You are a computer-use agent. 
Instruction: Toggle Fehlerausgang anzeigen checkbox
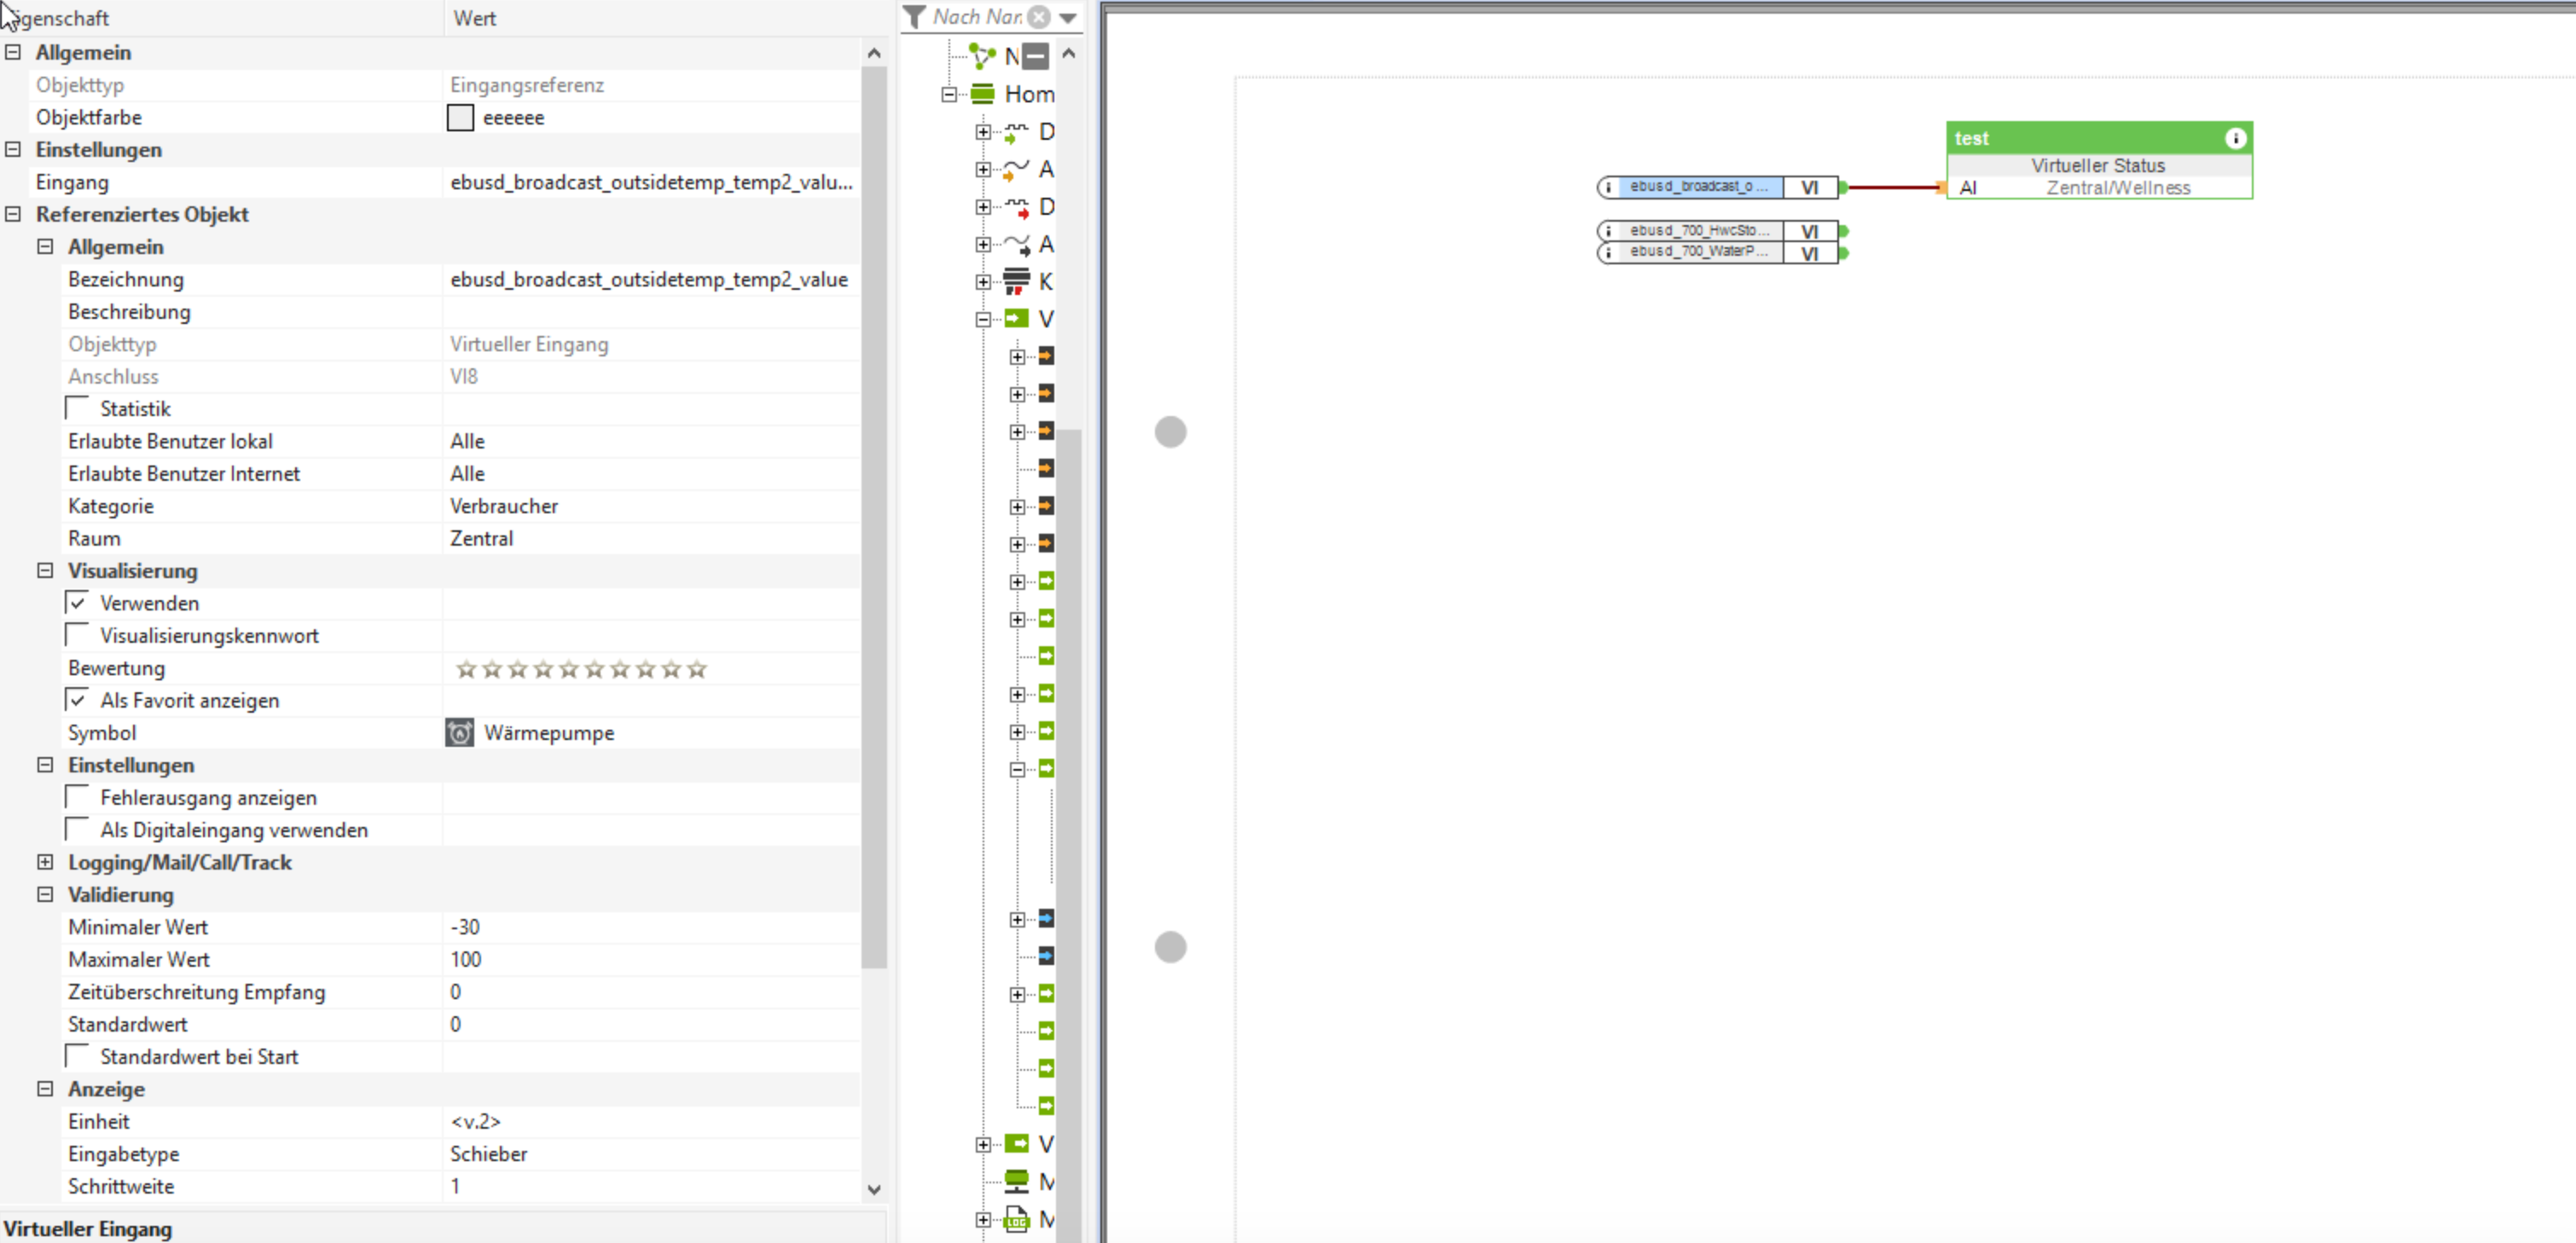[x=77, y=796]
